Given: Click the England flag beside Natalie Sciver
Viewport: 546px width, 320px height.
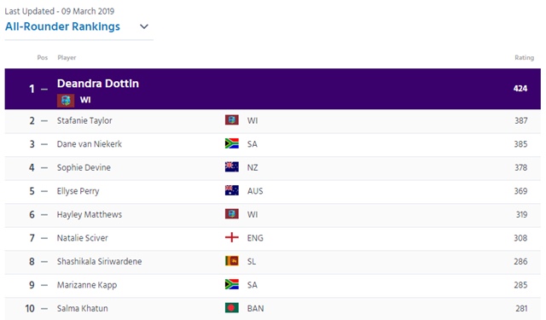Looking at the screenshot, I should [x=232, y=237].
